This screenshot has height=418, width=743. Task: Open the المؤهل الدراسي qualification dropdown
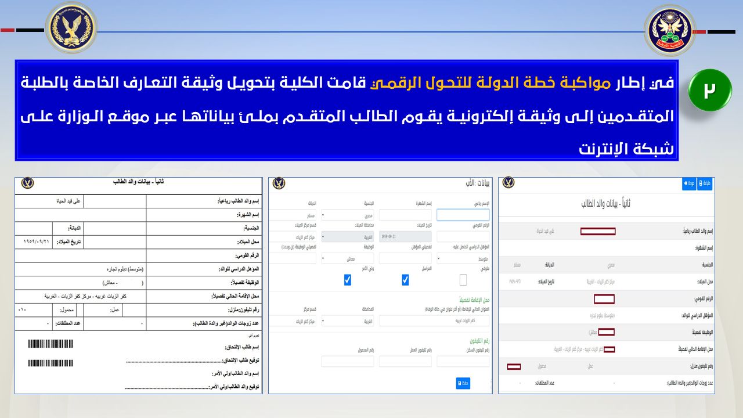point(463,259)
